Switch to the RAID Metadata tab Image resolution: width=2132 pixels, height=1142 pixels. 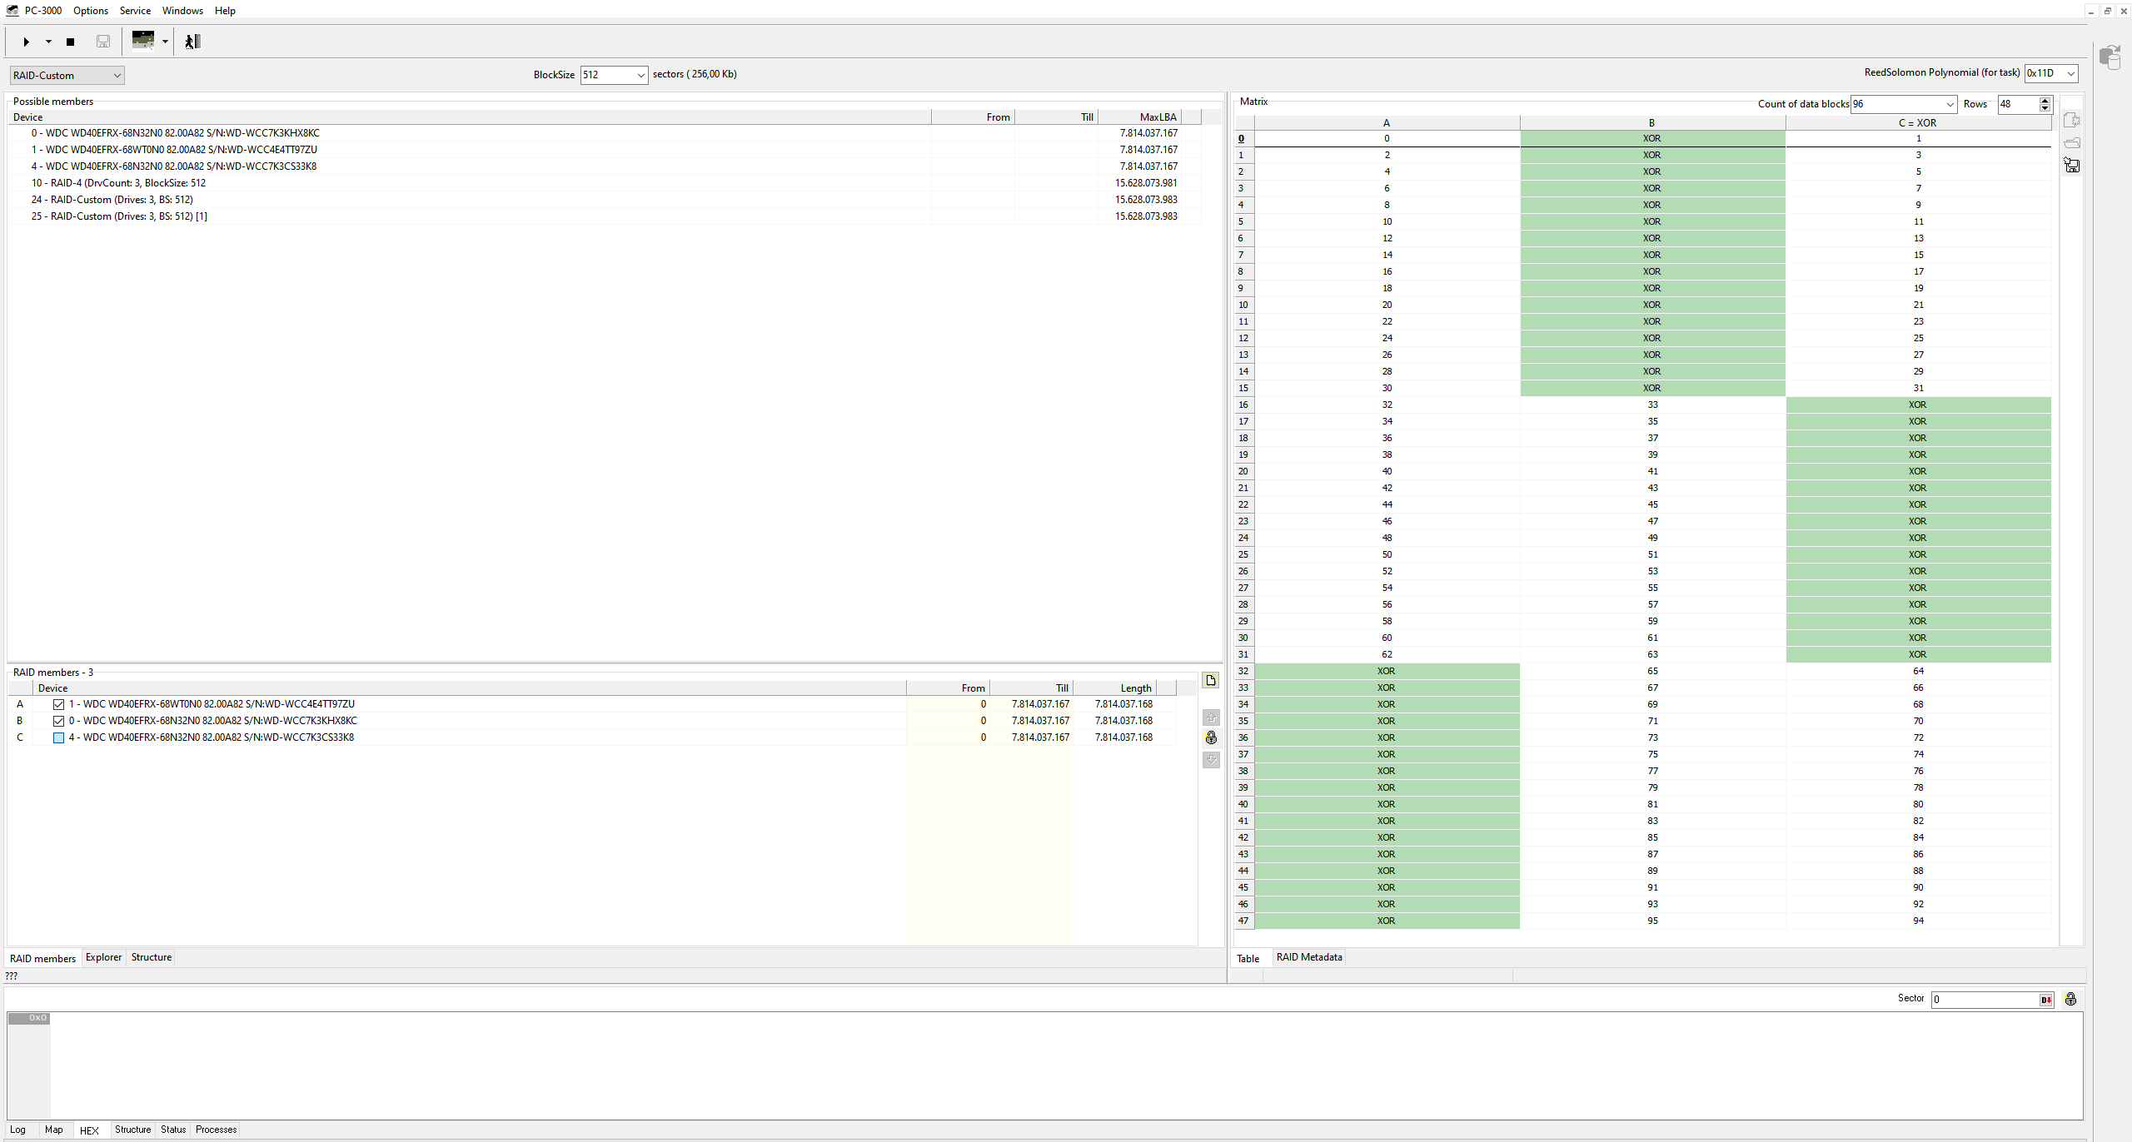click(1309, 957)
